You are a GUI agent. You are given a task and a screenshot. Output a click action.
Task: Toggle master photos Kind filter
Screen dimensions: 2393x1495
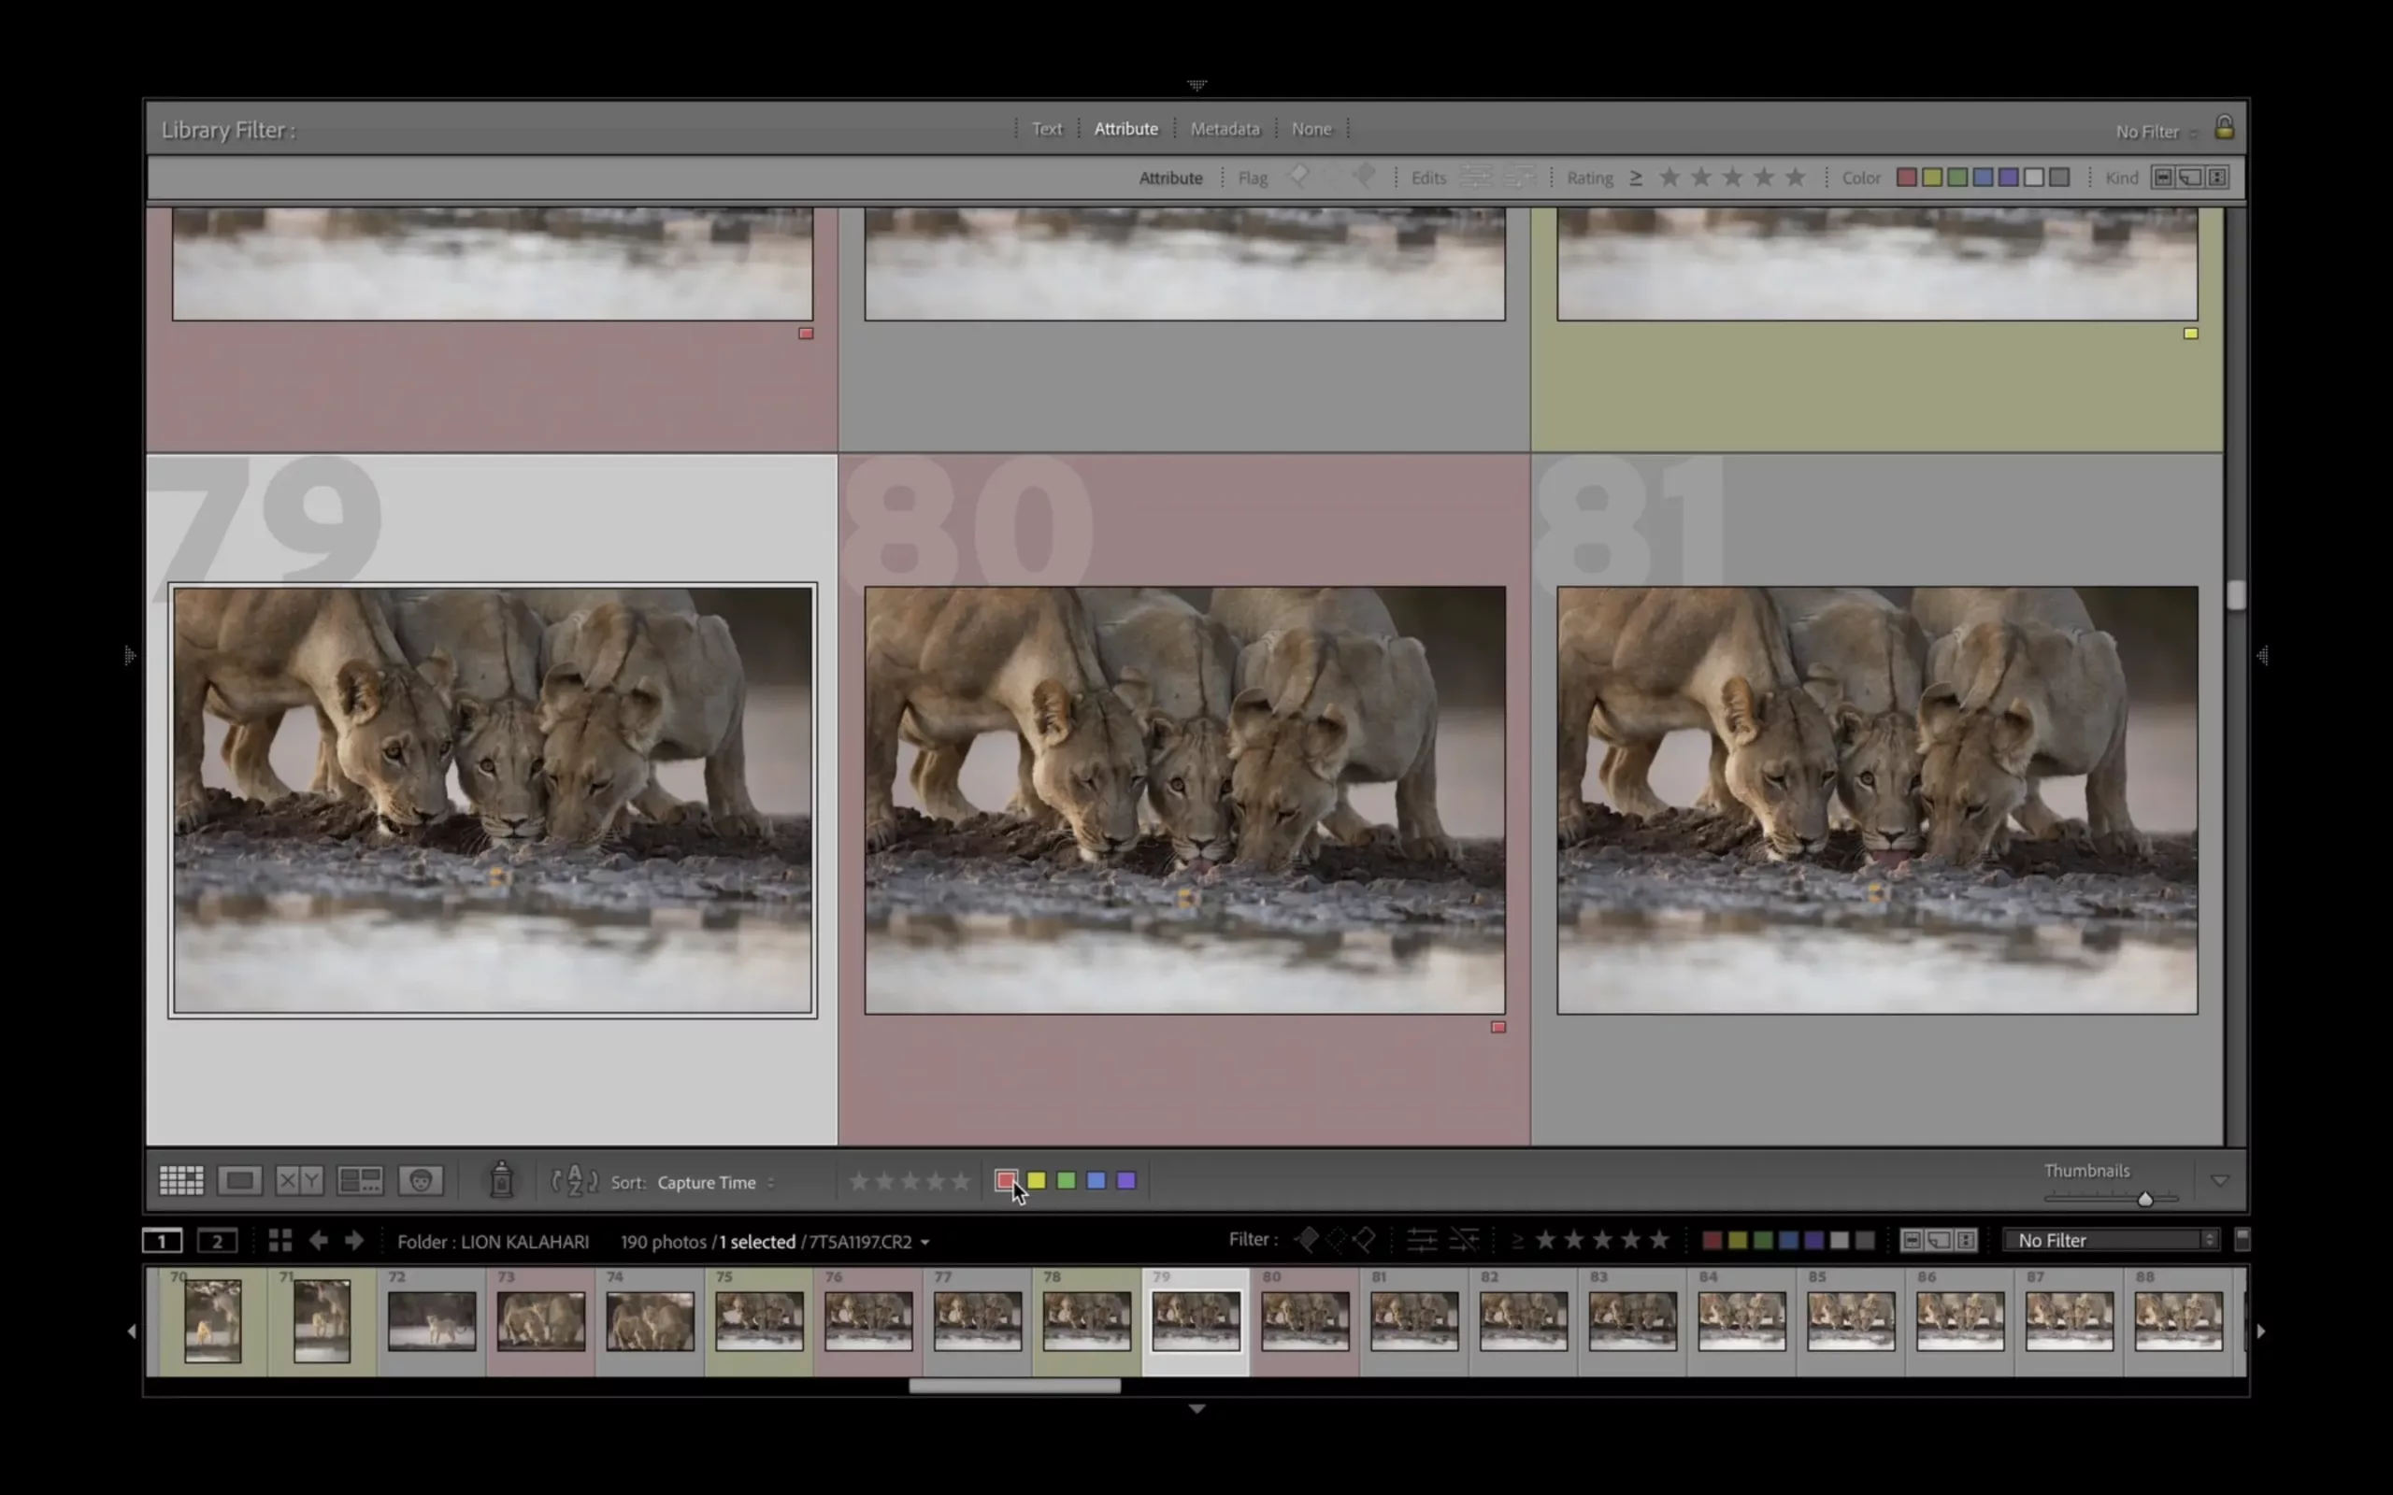click(2163, 177)
